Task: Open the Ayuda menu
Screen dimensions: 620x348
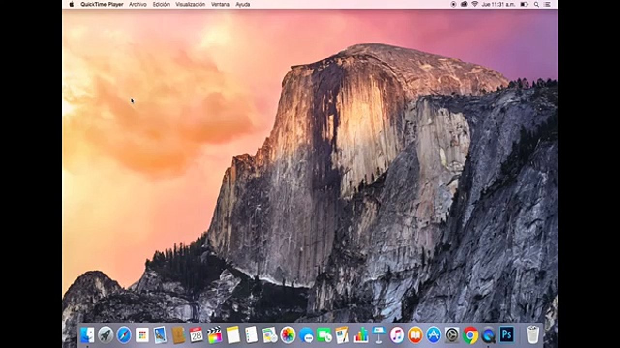Action: click(243, 4)
